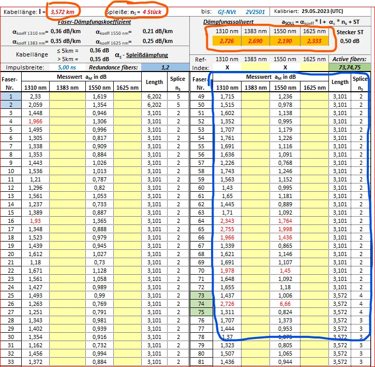The image size is (375, 367).
Task: Select the yellow Ref-Index cell under 1383 nm
Action: click(256, 67)
